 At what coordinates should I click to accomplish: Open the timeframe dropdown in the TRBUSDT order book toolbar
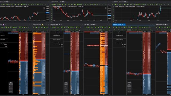pyautogui.click(x=121, y=27)
